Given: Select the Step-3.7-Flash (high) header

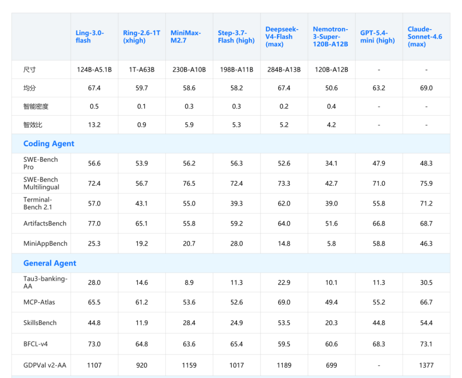Looking at the screenshot, I should tap(236, 37).
